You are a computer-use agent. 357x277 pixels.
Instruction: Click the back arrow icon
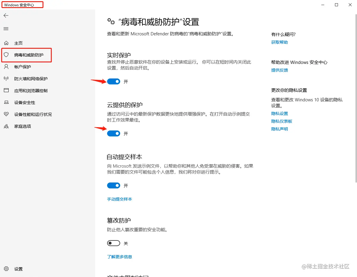click(6, 15)
